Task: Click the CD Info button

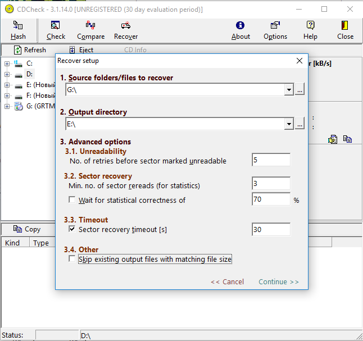Action: 135,50
